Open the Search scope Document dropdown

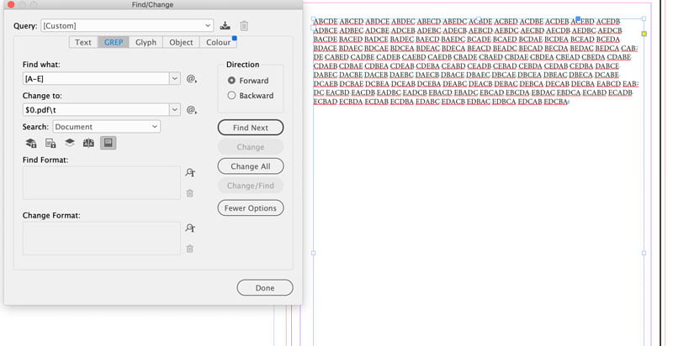(155, 126)
